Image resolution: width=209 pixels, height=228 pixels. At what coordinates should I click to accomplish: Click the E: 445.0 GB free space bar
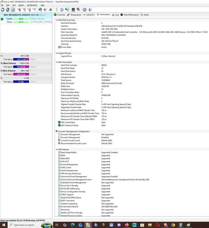point(21,74)
